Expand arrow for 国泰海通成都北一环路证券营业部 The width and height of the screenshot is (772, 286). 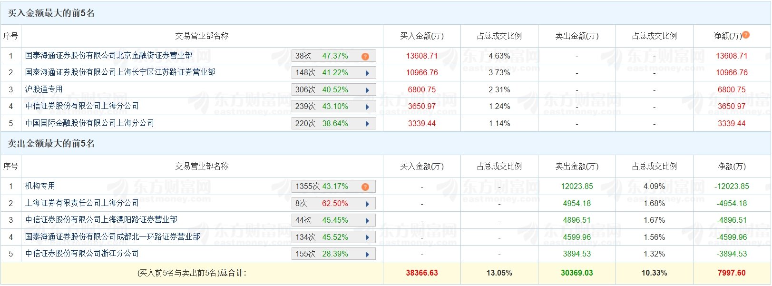click(x=367, y=237)
